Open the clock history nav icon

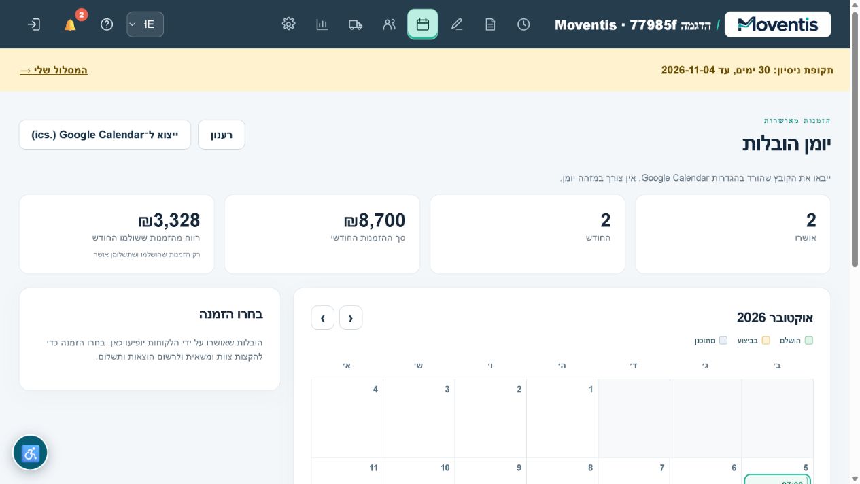point(523,24)
